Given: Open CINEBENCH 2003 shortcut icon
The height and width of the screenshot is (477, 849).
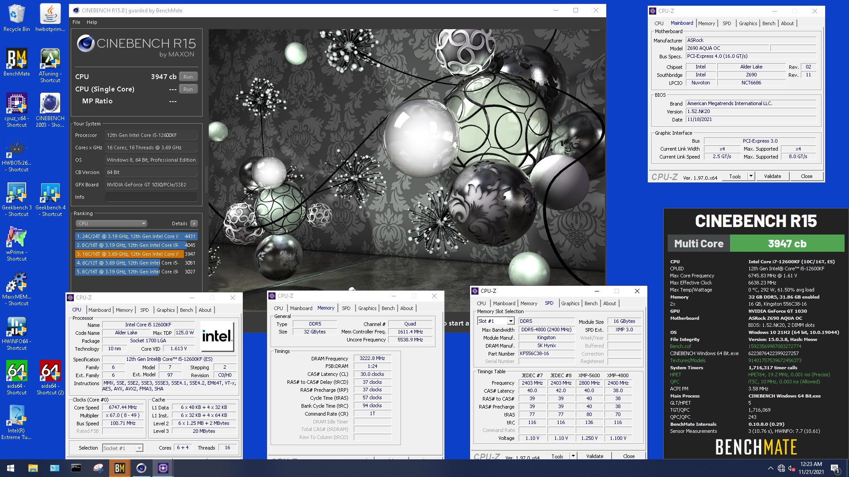Looking at the screenshot, I should tap(50, 110).
